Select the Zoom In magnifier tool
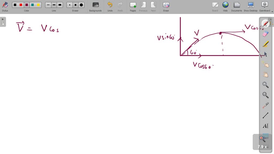 coord(265,84)
